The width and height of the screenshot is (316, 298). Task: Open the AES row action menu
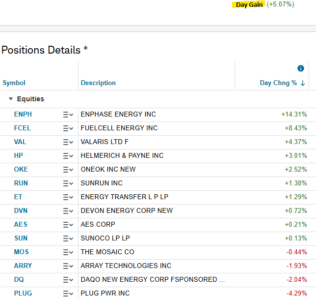click(68, 224)
